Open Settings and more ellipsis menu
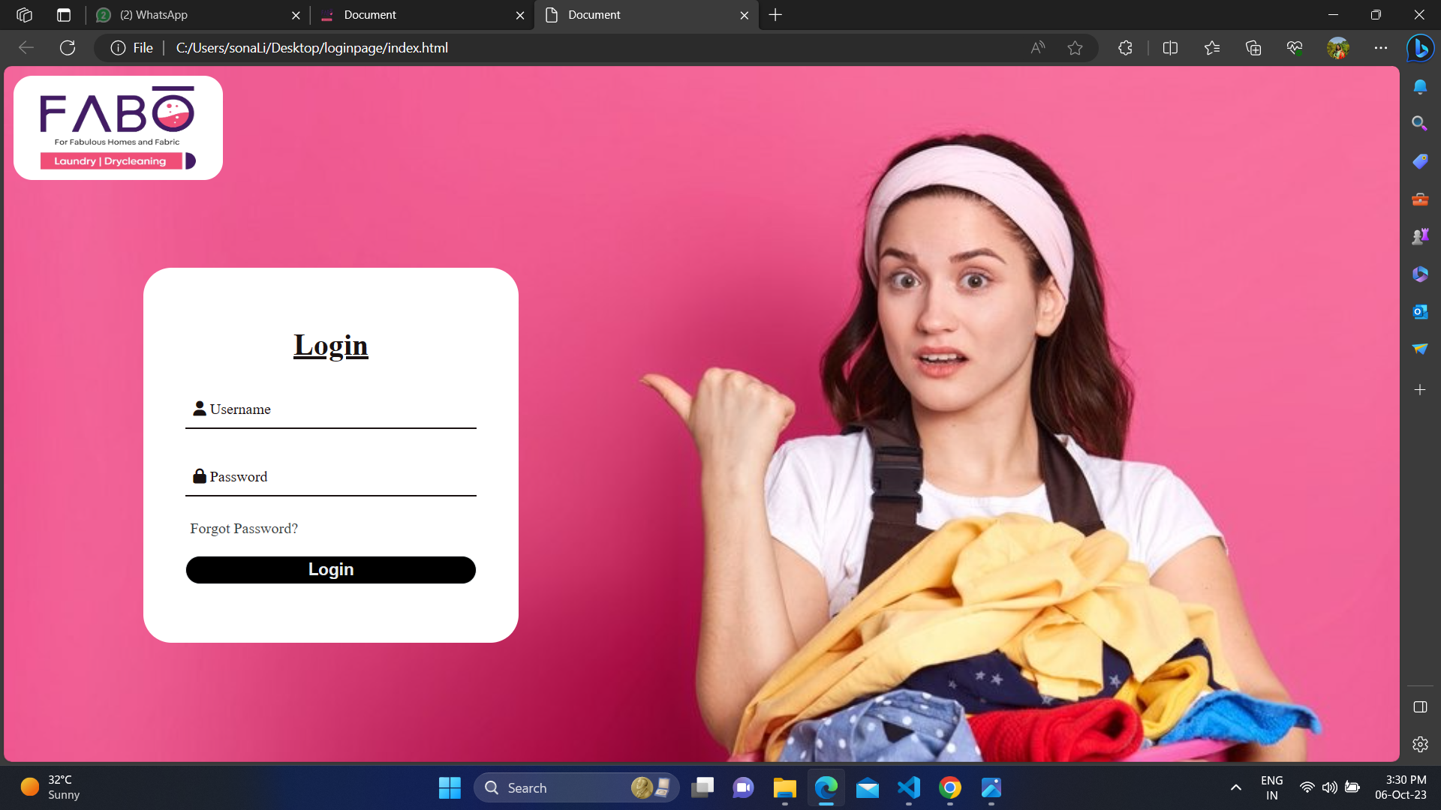This screenshot has height=810, width=1441. 1381,48
